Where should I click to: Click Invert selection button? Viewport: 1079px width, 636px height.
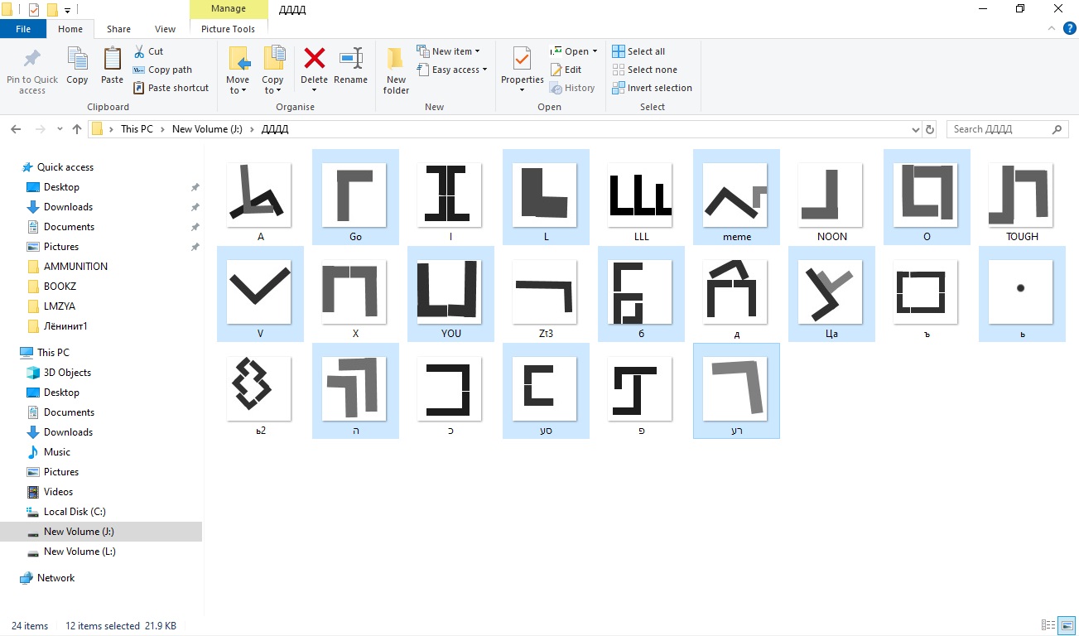pos(653,88)
